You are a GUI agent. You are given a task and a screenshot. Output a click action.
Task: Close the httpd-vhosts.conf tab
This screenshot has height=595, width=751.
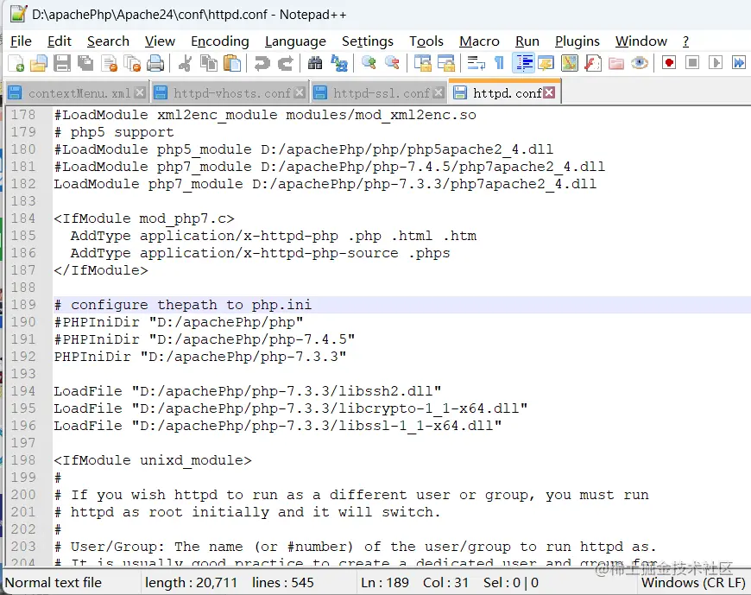pos(300,92)
